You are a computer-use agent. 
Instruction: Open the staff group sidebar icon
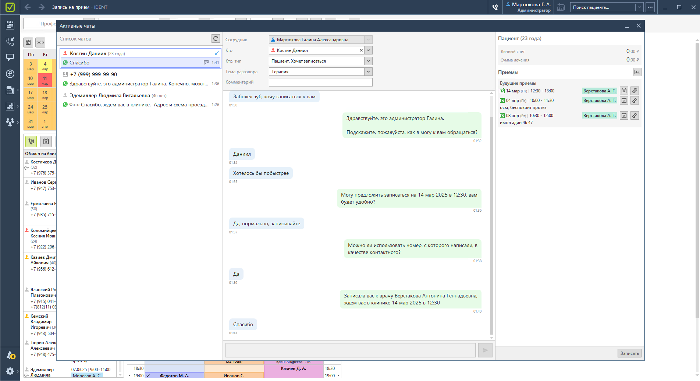click(10, 122)
